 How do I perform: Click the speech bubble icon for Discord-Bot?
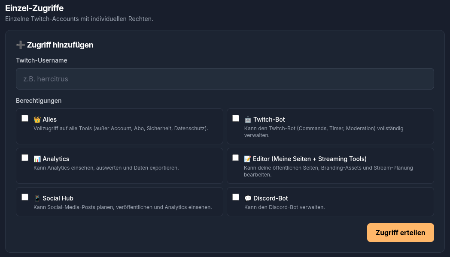tap(247, 198)
